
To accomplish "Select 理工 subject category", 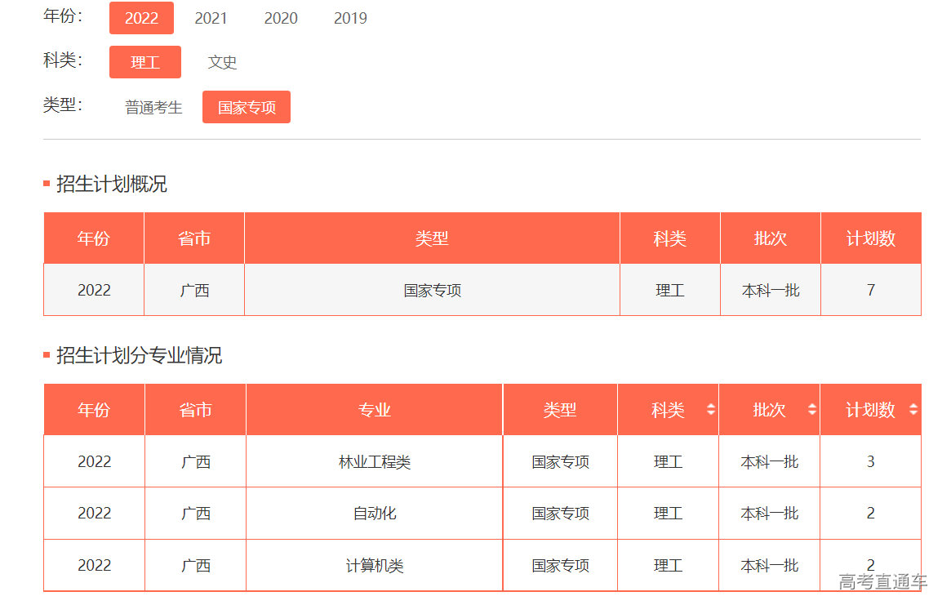I will coord(145,62).
